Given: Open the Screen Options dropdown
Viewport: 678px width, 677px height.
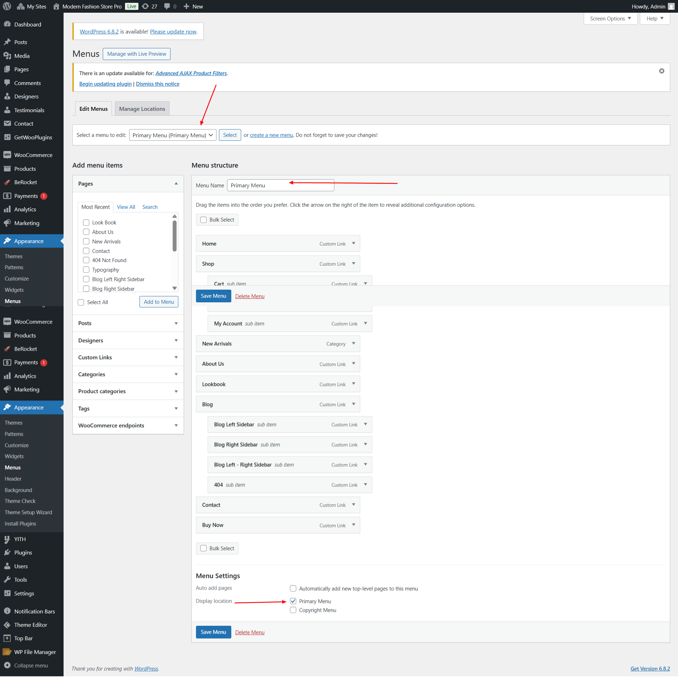Looking at the screenshot, I should [611, 19].
